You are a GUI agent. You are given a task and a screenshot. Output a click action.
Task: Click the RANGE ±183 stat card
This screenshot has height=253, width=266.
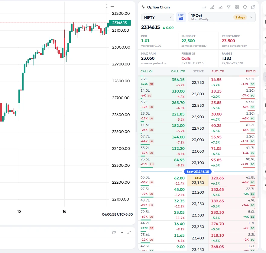point(239,58)
